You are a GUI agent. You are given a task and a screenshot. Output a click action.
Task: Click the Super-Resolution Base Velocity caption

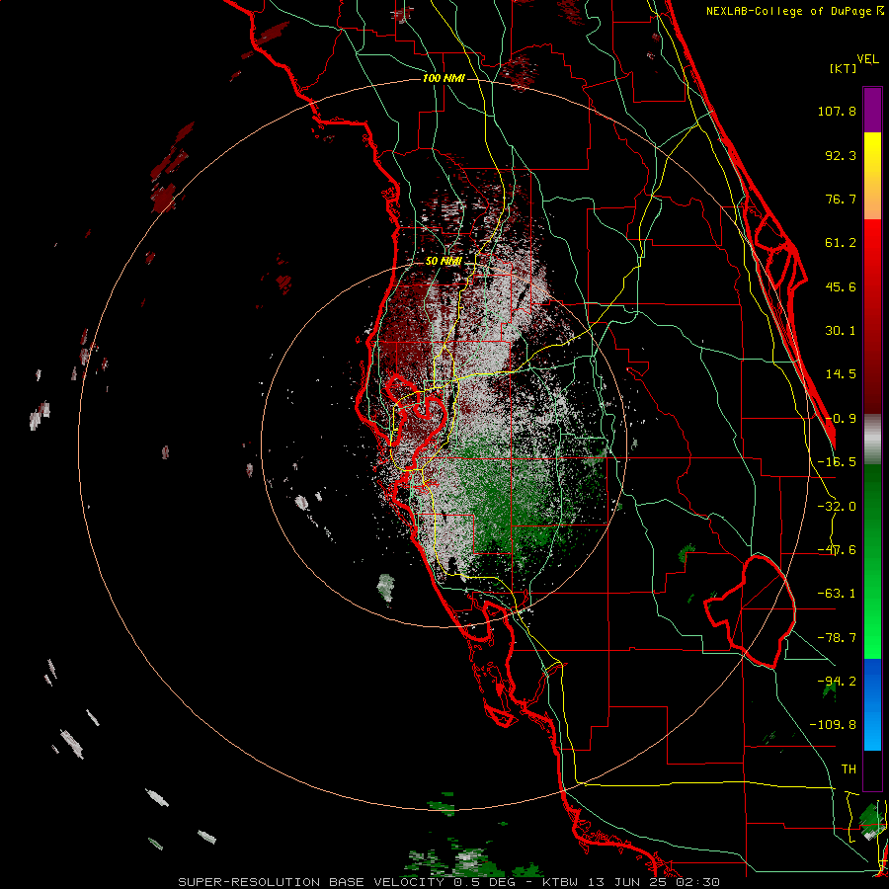(x=449, y=882)
